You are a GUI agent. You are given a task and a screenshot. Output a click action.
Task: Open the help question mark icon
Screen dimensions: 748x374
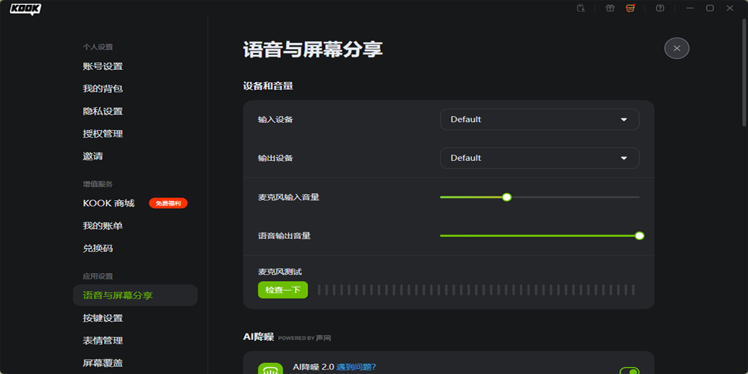(x=660, y=8)
